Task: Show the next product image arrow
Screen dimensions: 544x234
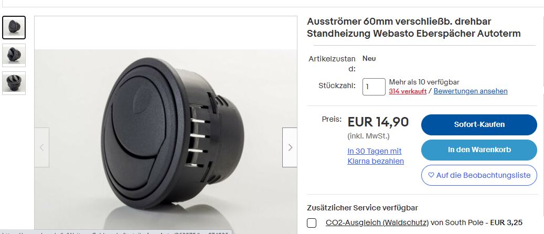Action: (x=290, y=147)
